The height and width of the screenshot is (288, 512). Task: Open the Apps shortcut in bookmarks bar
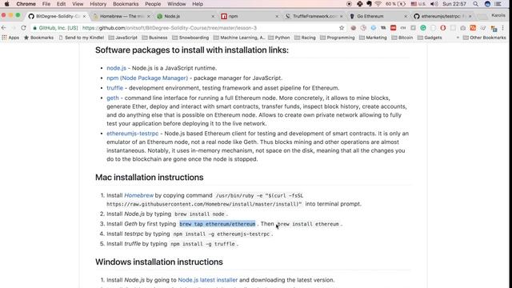coord(10,38)
